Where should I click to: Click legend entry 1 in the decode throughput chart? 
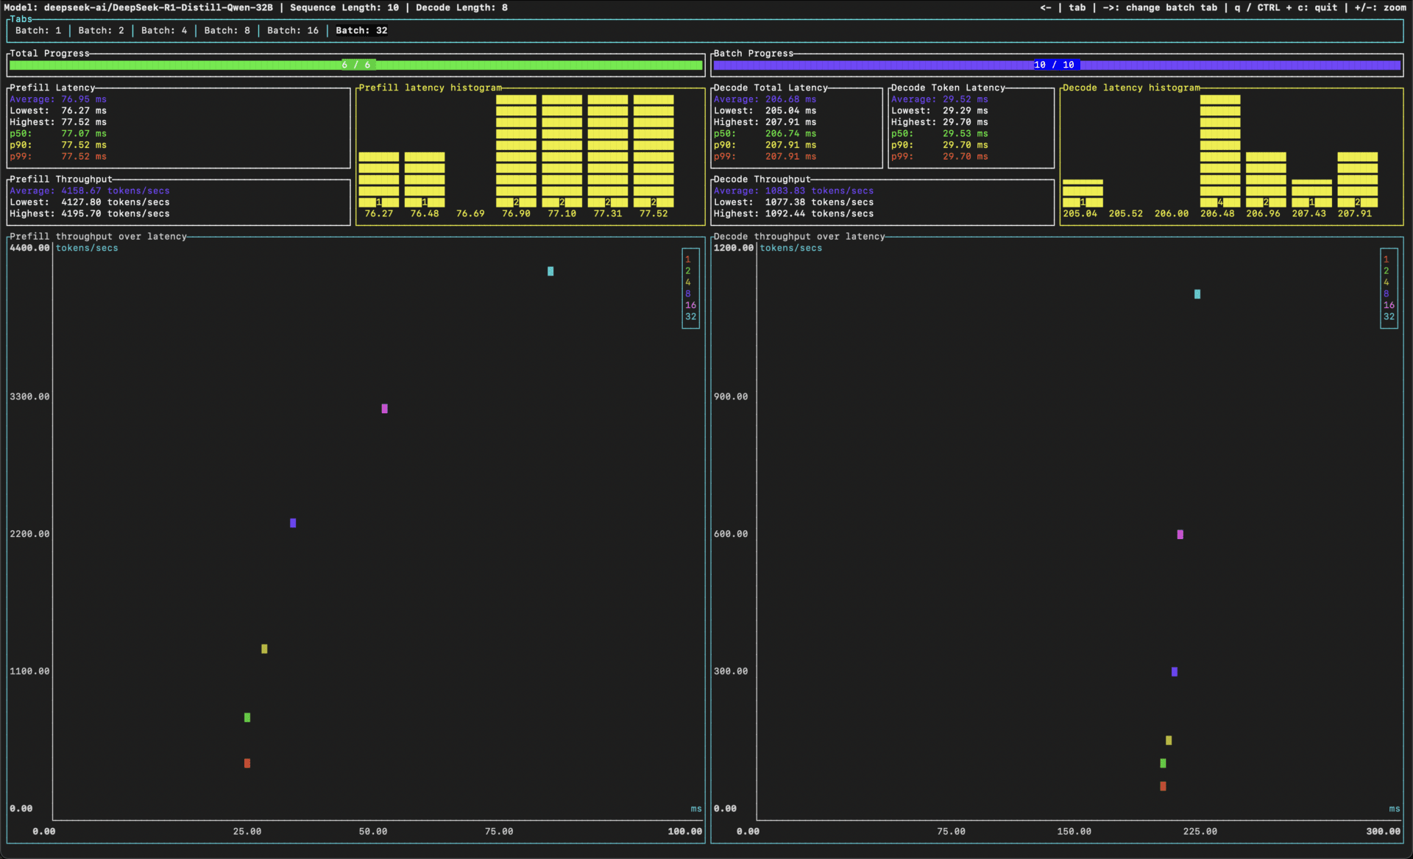1386,260
